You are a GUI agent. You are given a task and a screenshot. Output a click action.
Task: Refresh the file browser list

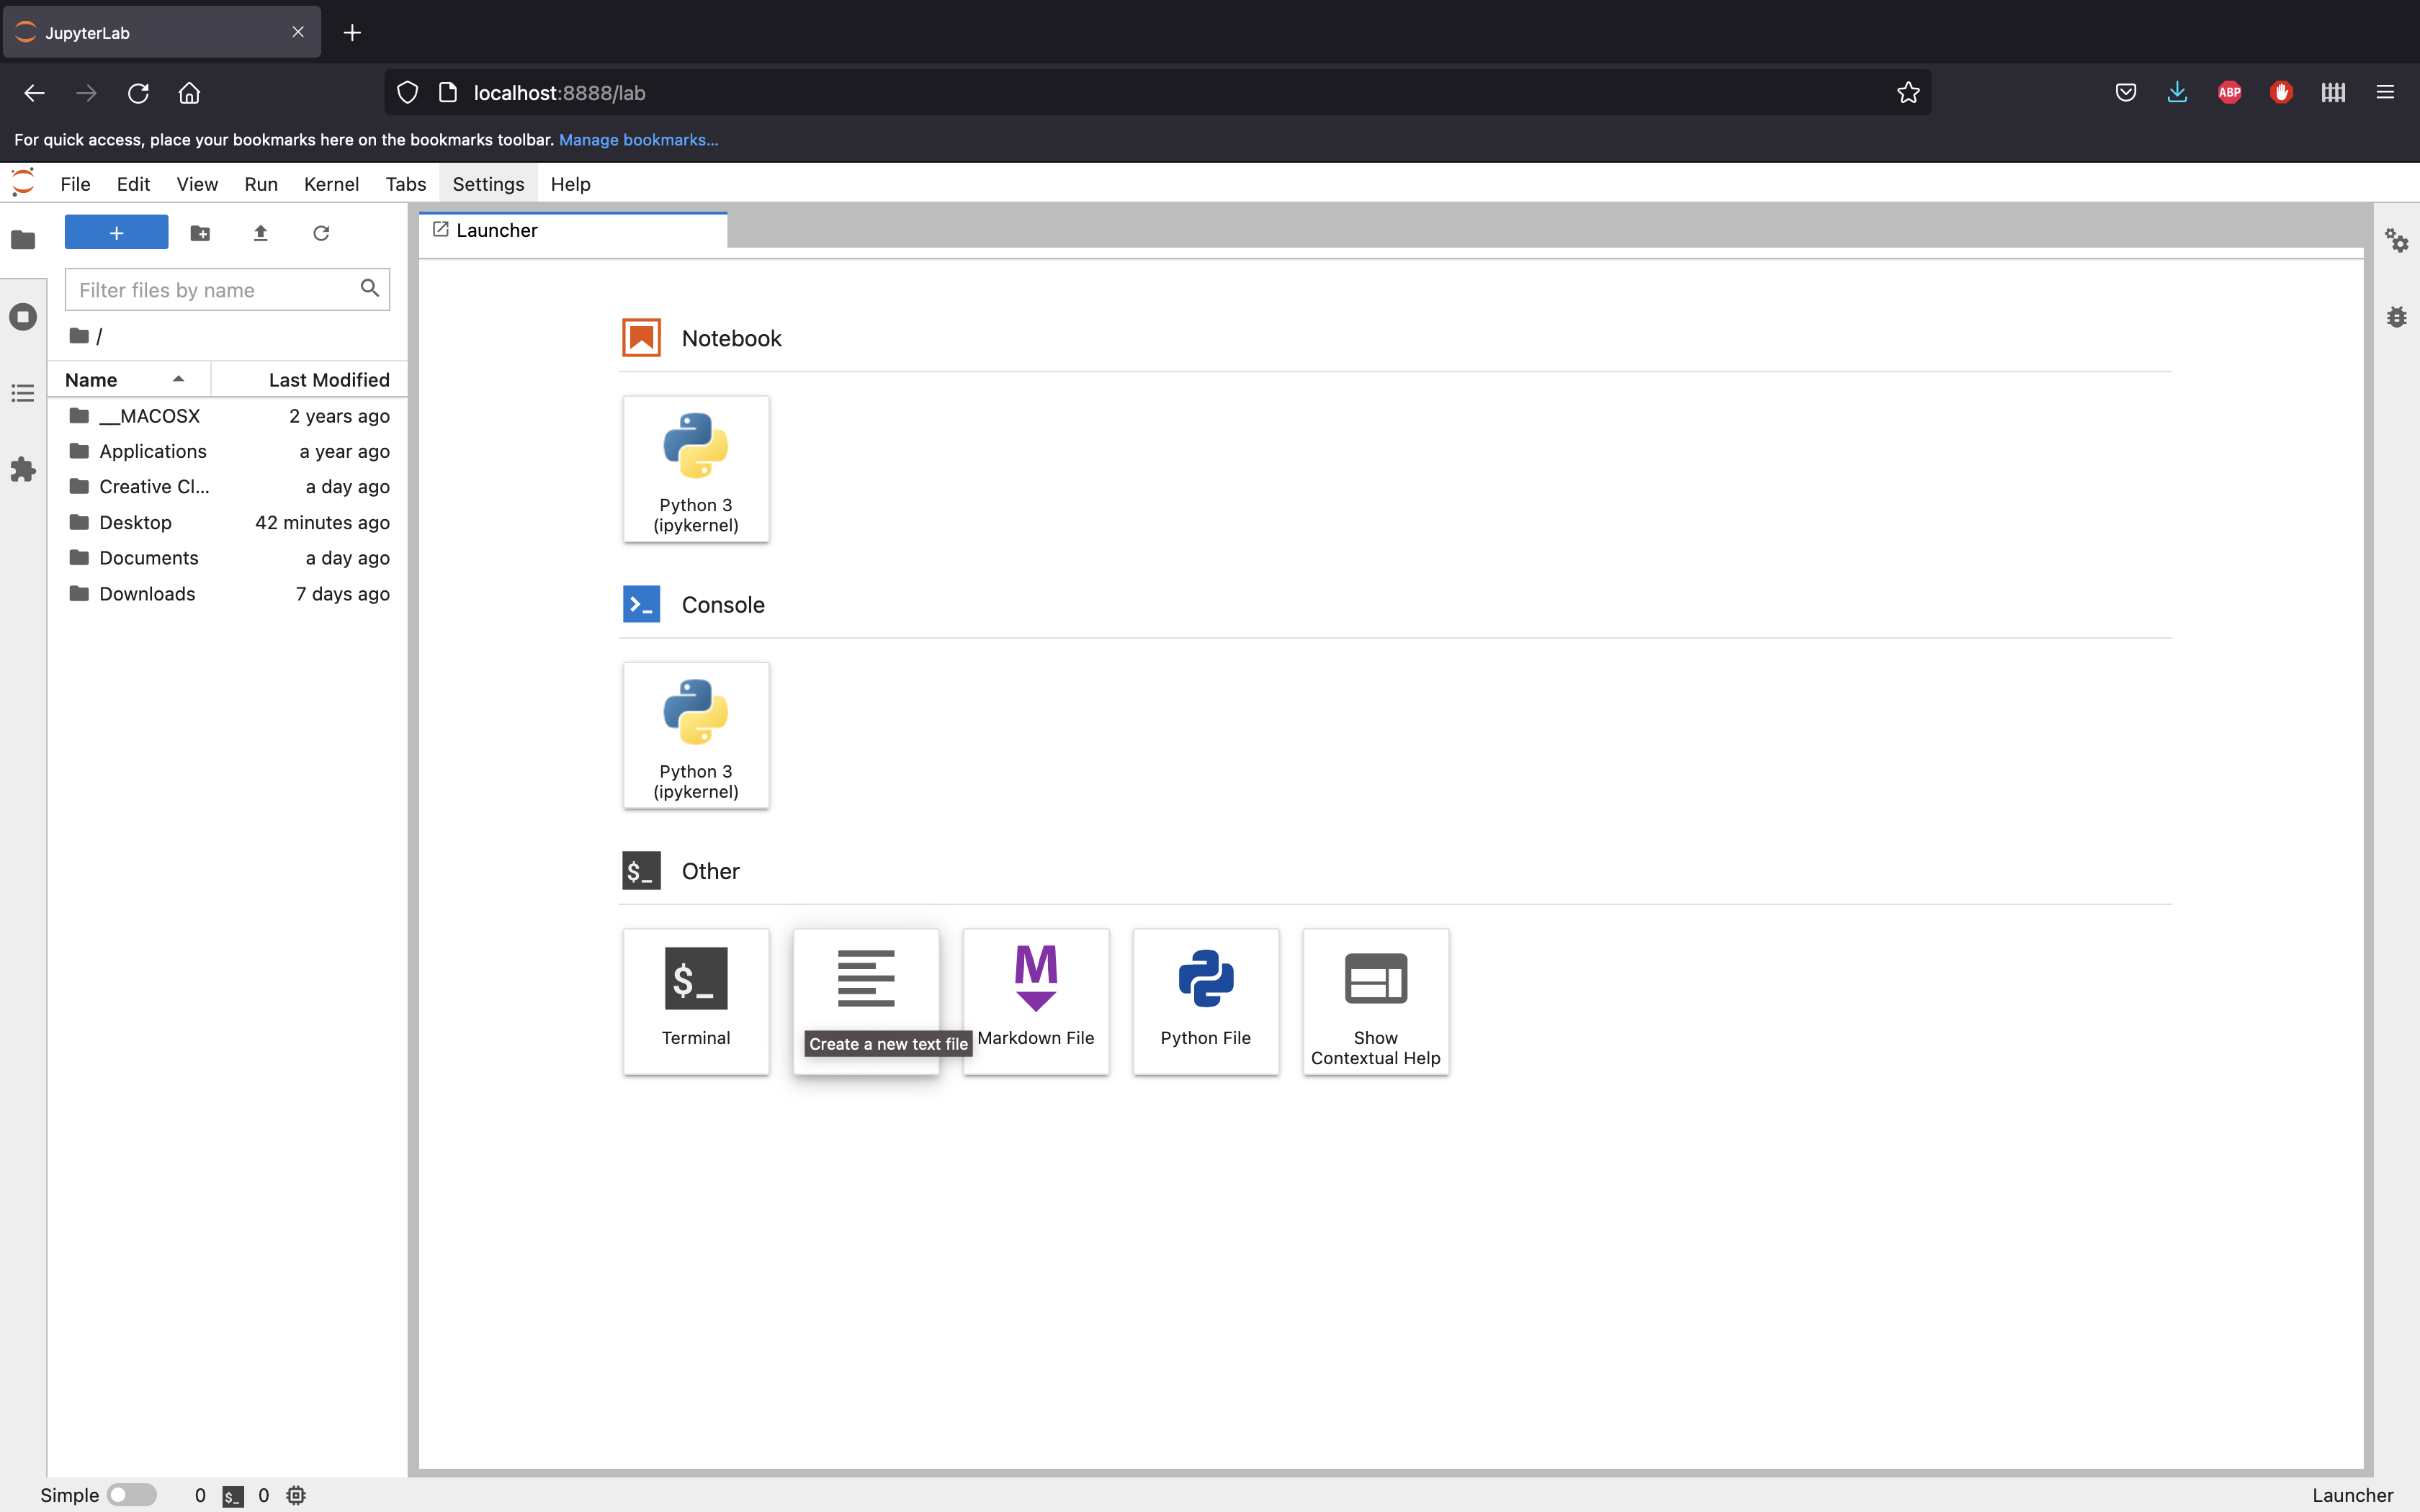pos(321,233)
